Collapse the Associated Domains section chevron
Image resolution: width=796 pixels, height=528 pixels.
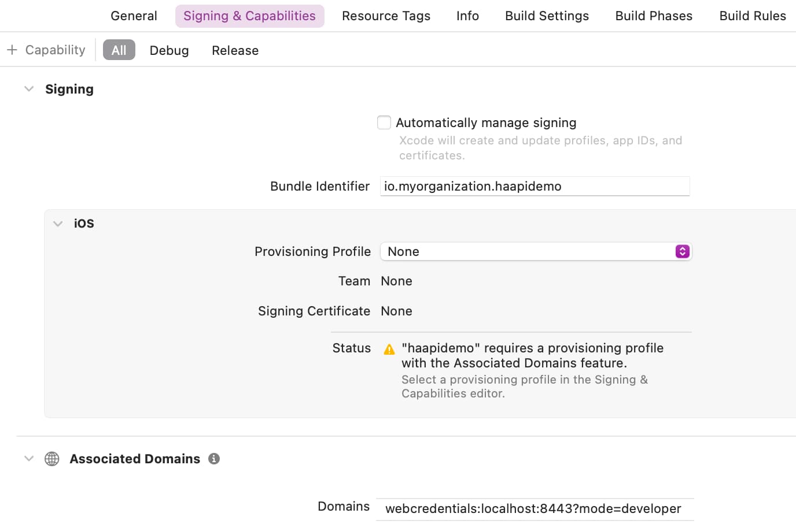(29, 459)
